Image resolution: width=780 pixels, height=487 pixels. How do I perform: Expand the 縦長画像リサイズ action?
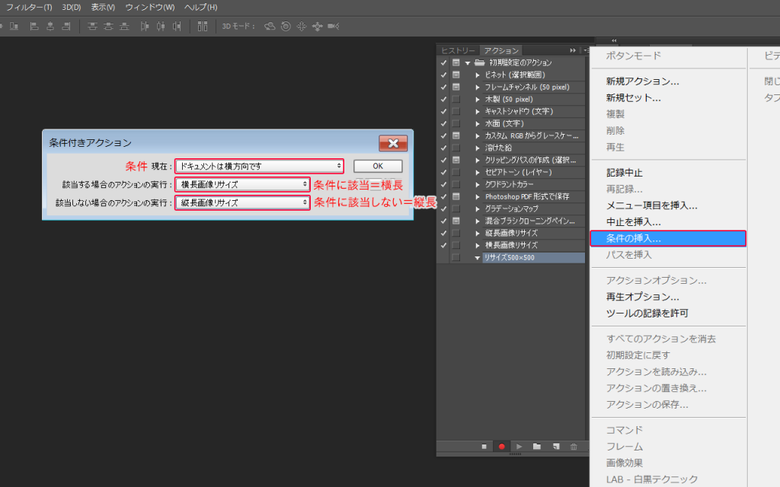tap(478, 234)
